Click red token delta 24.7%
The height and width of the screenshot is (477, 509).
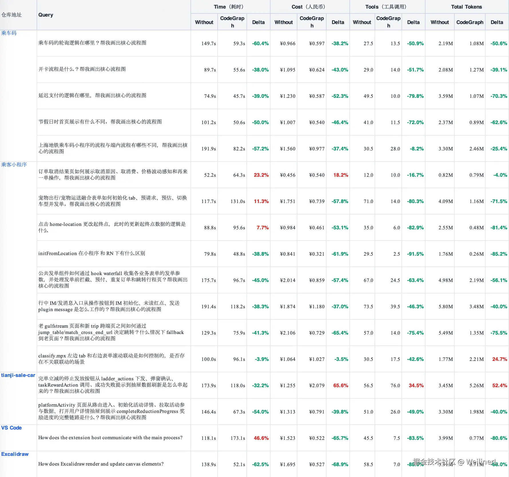tap(500, 359)
